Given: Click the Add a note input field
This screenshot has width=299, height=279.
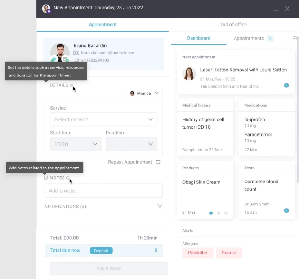Looking at the screenshot, I should click(104, 191).
